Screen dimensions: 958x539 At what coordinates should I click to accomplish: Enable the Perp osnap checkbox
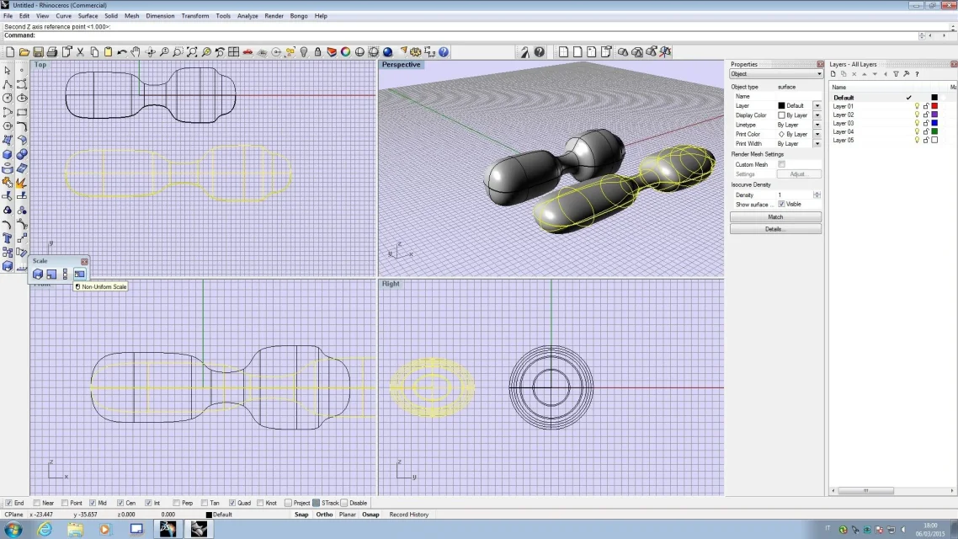point(177,503)
